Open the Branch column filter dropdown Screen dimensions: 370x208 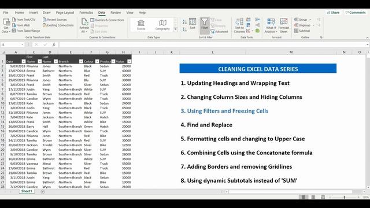(81, 62)
